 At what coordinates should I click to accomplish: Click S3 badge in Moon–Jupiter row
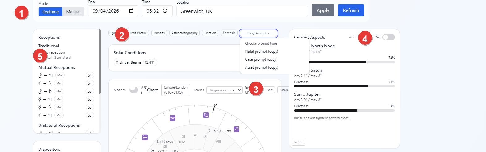click(x=90, y=115)
